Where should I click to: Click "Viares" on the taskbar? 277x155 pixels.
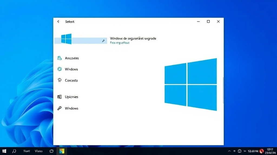pyautogui.click(x=38, y=151)
